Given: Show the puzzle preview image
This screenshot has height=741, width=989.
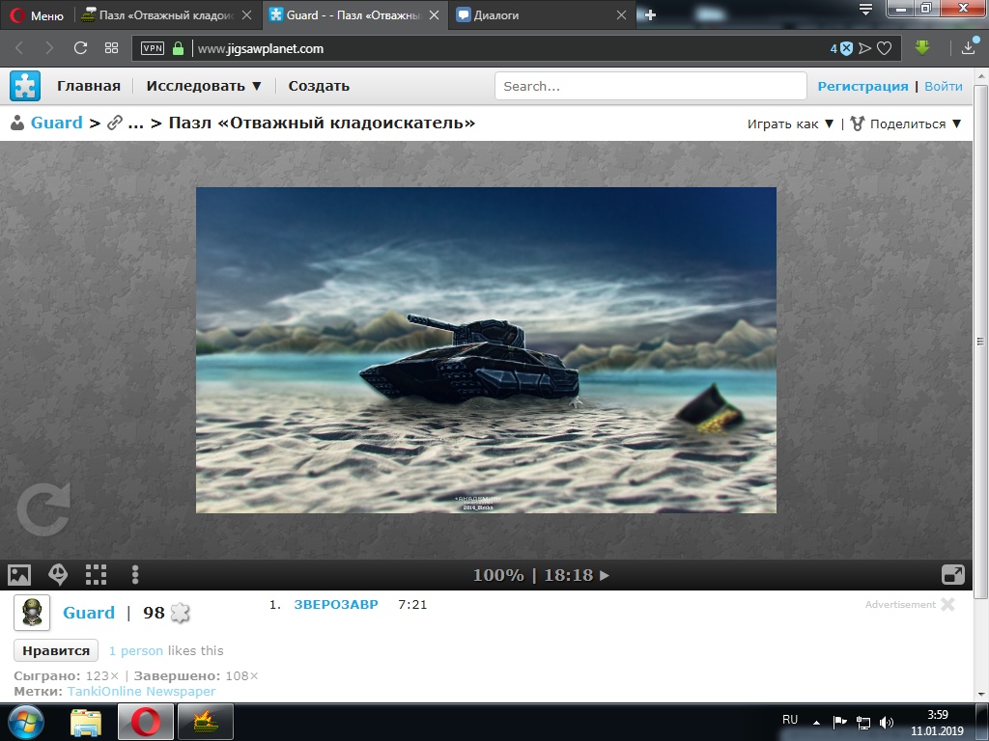Looking at the screenshot, I should tap(19, 575).
